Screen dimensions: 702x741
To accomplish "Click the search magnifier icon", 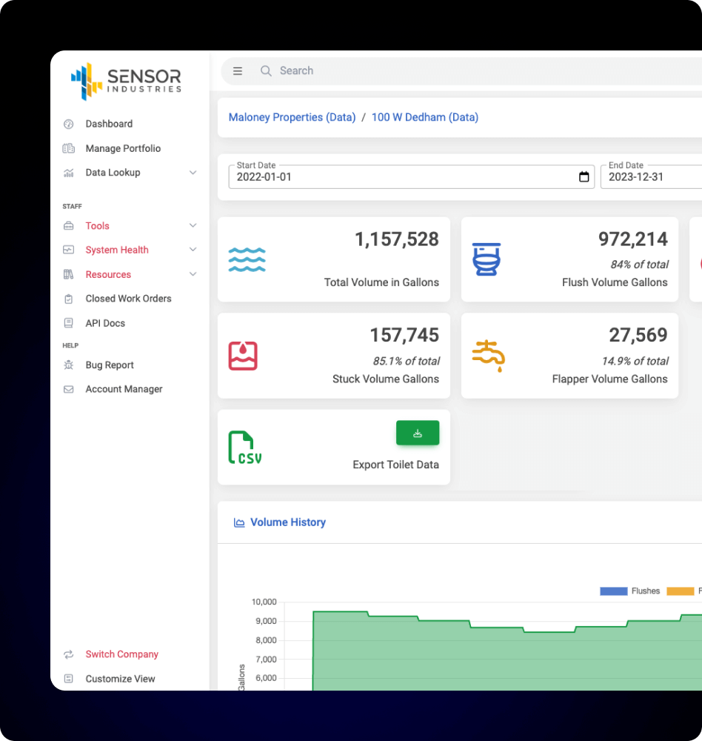I will pos(266,70).
